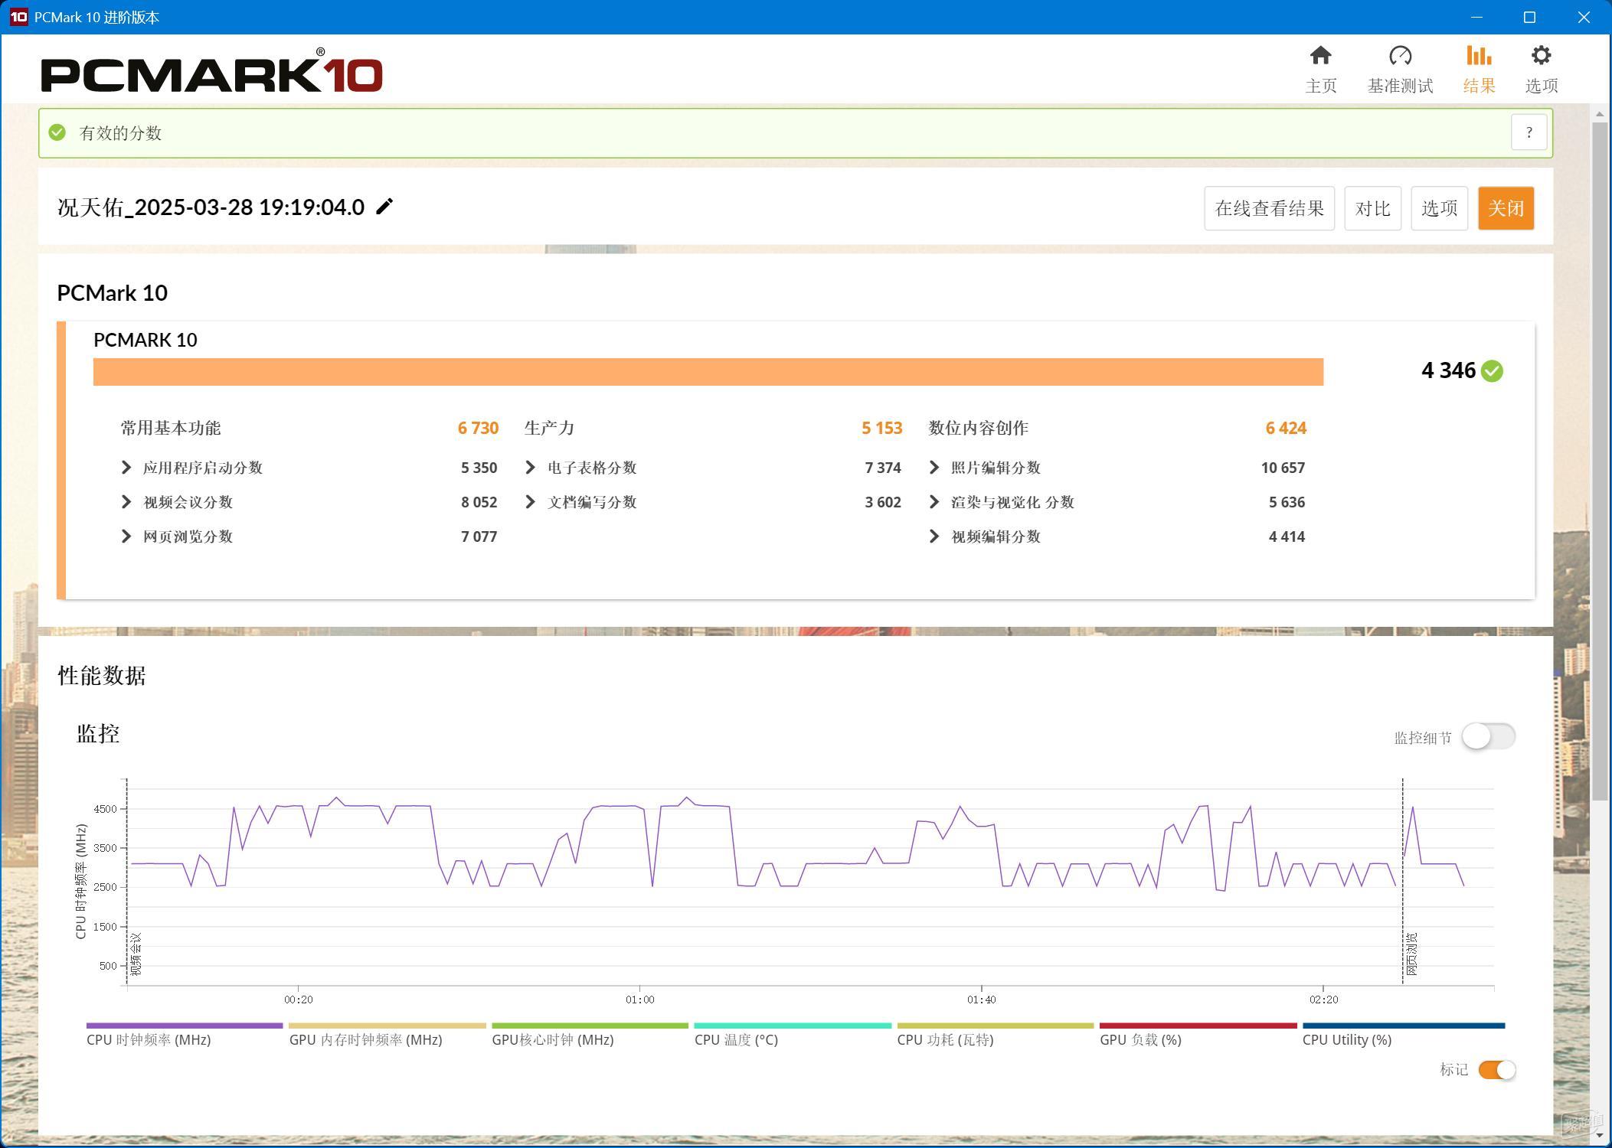
Task: Click the 视频会议 chart marker
Action: (136, 954)
